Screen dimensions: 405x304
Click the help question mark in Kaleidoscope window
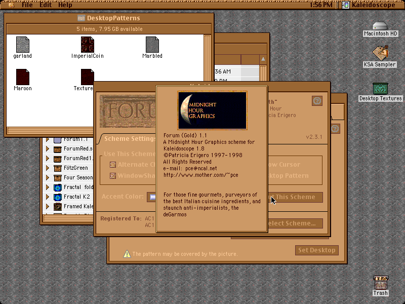[317, 101]
